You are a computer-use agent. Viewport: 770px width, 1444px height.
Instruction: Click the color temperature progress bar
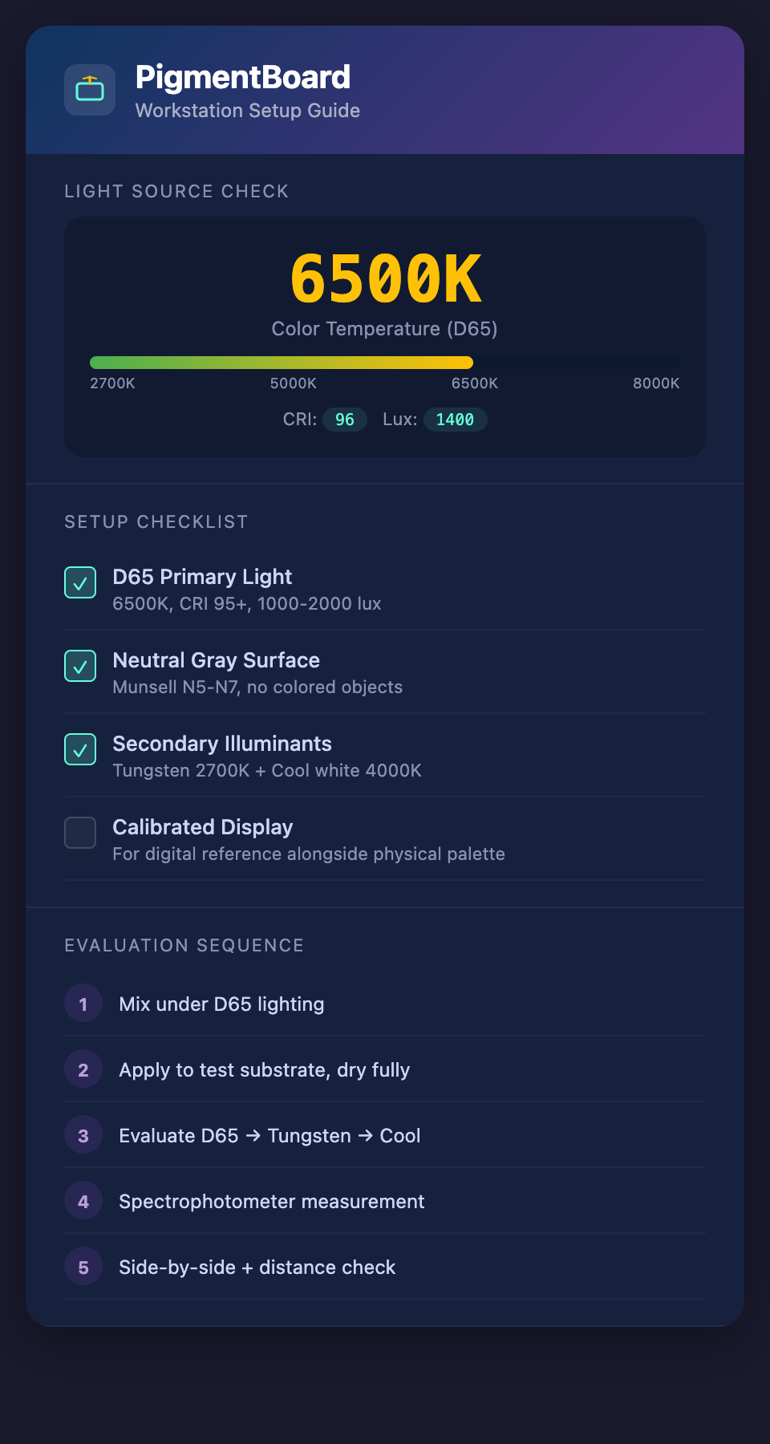click(385, 363)
